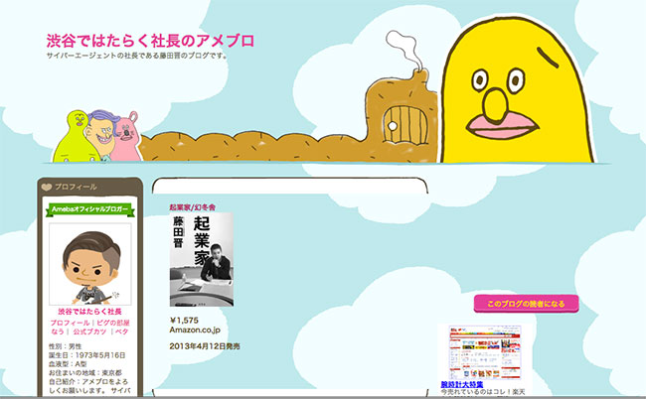Image resolution: width=646 pixels, height=399 pixels.
Task: Open the 公式ブカツ link
Action: 89,332
